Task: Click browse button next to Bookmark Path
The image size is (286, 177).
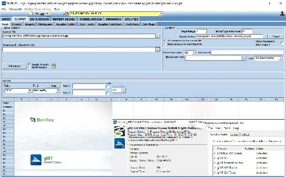Action: point(244,58)
